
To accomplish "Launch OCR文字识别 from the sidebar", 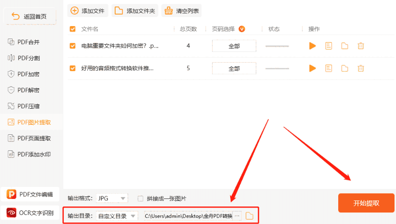I will coord(30,213).
